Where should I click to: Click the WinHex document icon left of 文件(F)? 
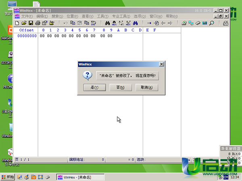pyautogui.click(x=17, y=16)
